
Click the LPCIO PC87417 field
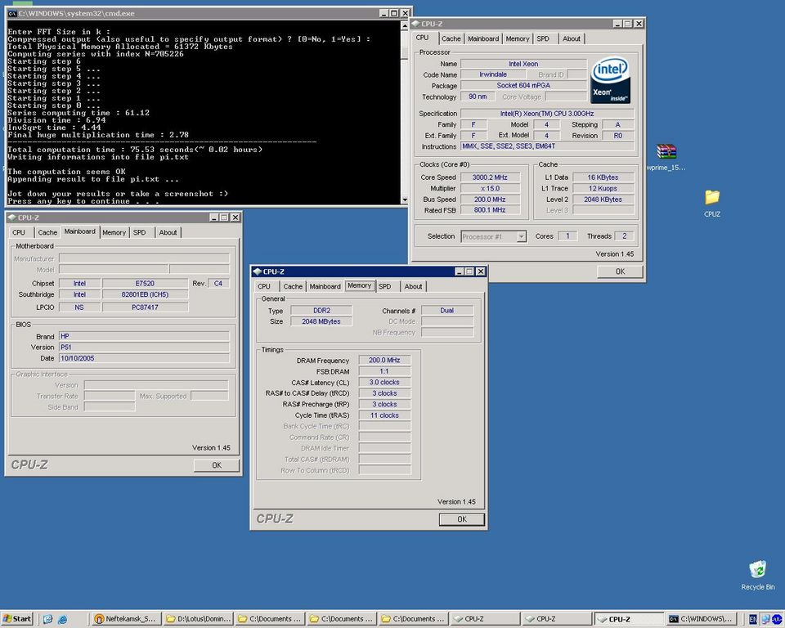point(145,307)
